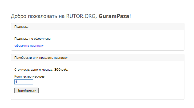Click the word "Количество" above the input
The height and width of the screenshot is (108, 194).
coord(23,76)
